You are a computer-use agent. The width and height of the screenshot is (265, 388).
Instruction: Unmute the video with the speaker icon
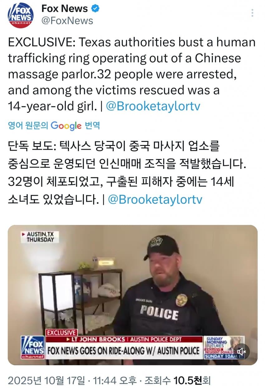(x=242, y=352)
